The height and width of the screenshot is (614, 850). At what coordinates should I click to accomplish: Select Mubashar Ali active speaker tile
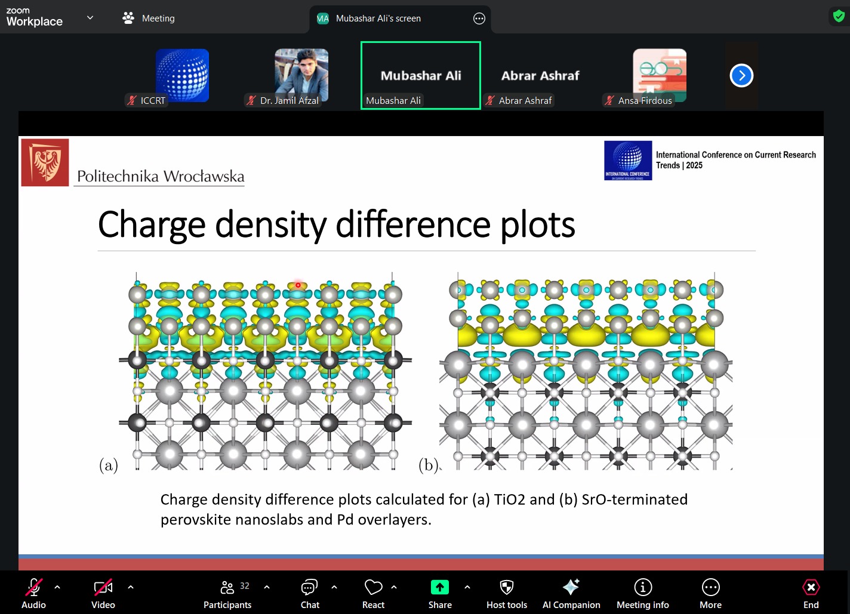coord(421,75)
